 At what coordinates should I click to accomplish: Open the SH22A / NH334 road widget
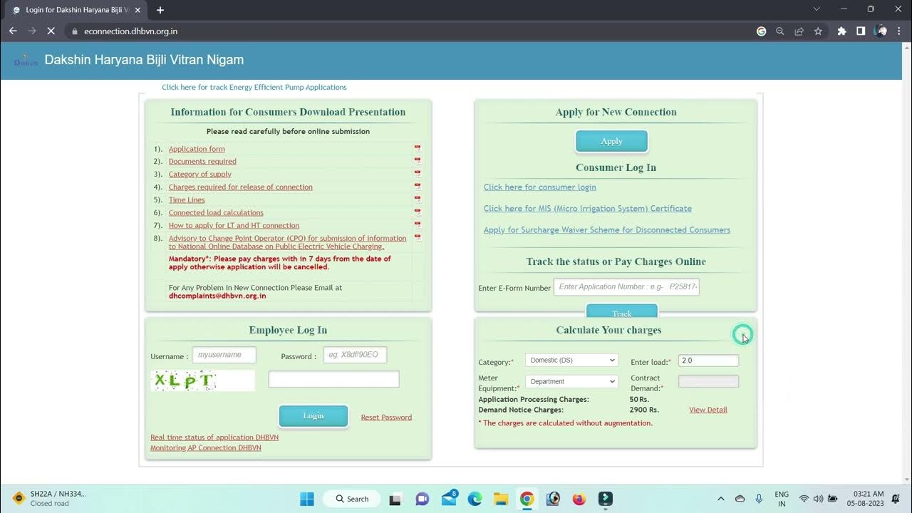pyautogui.click(x=50, y=498)
